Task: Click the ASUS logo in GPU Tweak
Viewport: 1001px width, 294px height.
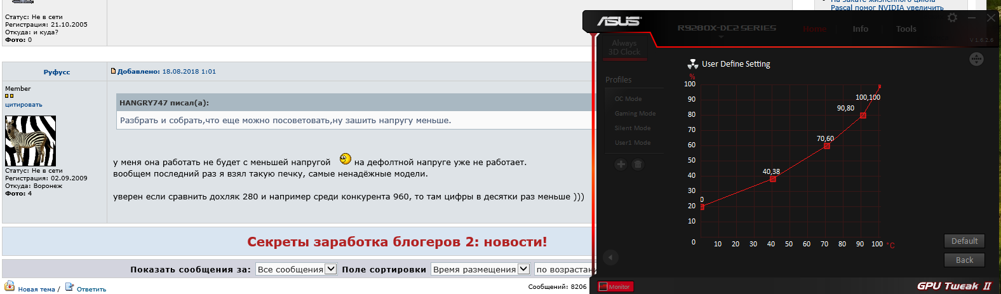Action: pos(619,21)
